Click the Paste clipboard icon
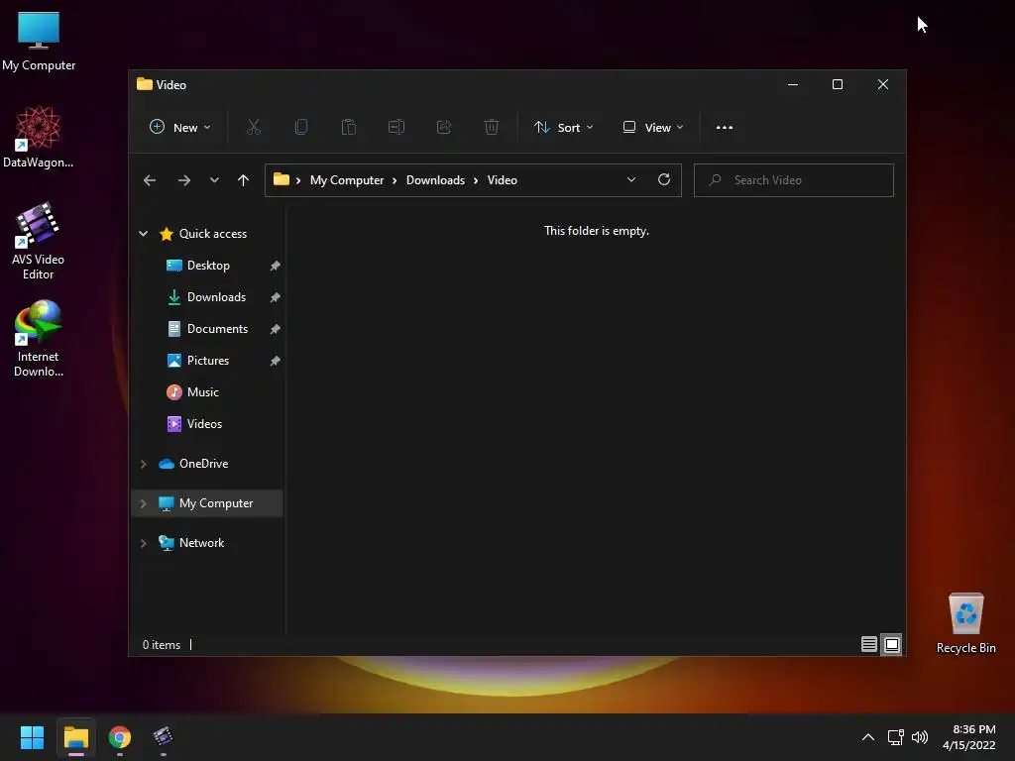 tap(348, 128)
